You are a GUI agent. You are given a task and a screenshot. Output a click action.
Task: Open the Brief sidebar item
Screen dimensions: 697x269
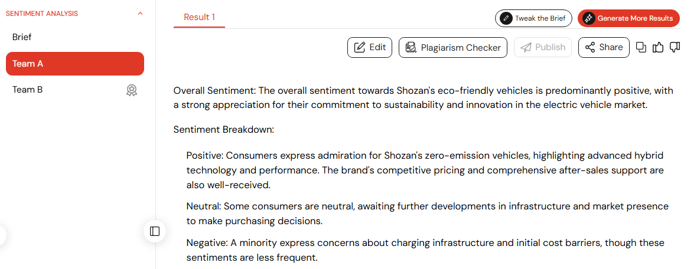point(74,37)
